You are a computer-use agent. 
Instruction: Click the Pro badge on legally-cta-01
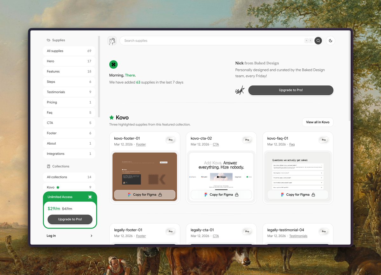point(247,231)
